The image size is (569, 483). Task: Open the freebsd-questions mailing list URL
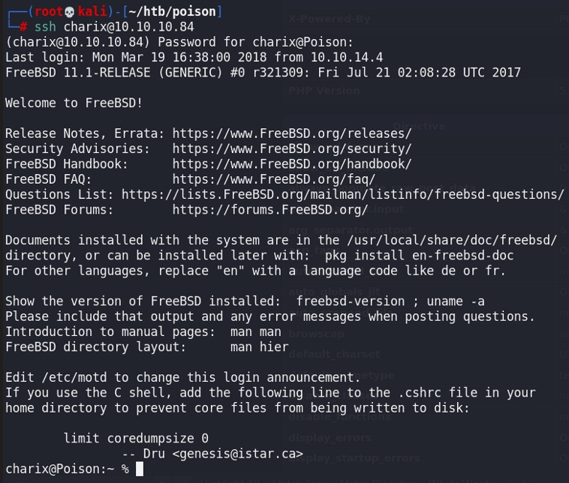[x=342, y=194]
